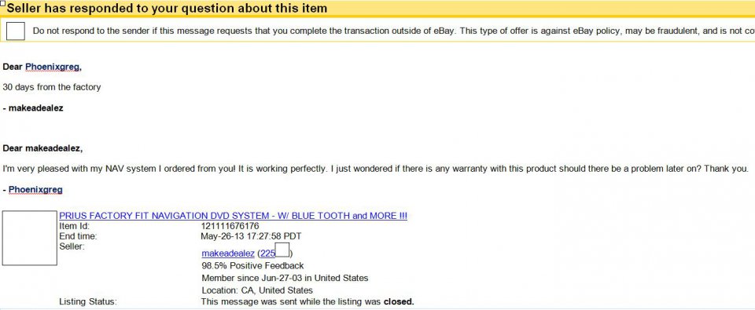The width and height of the screenshot is (755, 310).
Task: Open the Phoenixgreg link in the Dear greeting
Action: pos(53,67)
